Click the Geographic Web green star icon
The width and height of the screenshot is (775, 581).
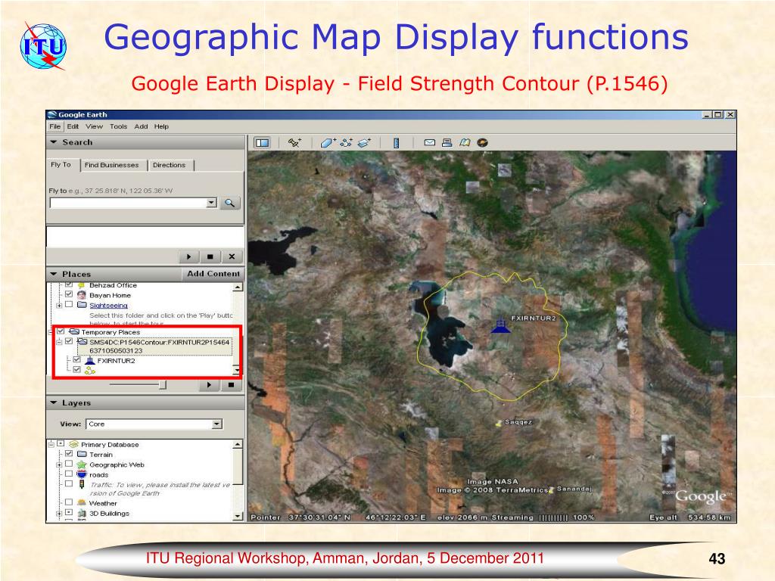[82, 464]
